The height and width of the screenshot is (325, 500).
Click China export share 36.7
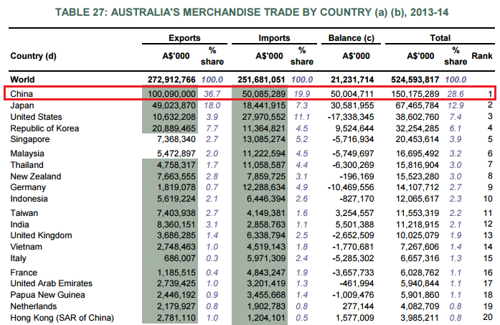pos(212,94)
